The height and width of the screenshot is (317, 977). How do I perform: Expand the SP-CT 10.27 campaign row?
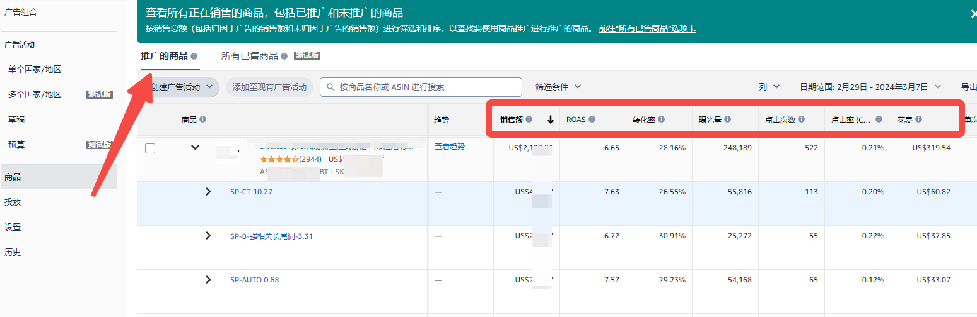[208, 192]
